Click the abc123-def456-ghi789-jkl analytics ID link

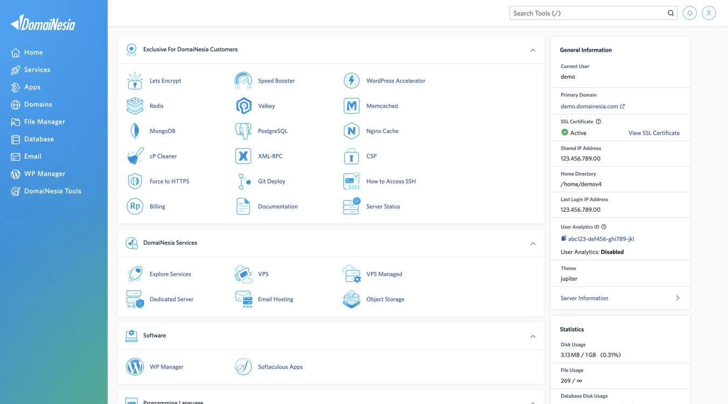click(x=601, y=239)
